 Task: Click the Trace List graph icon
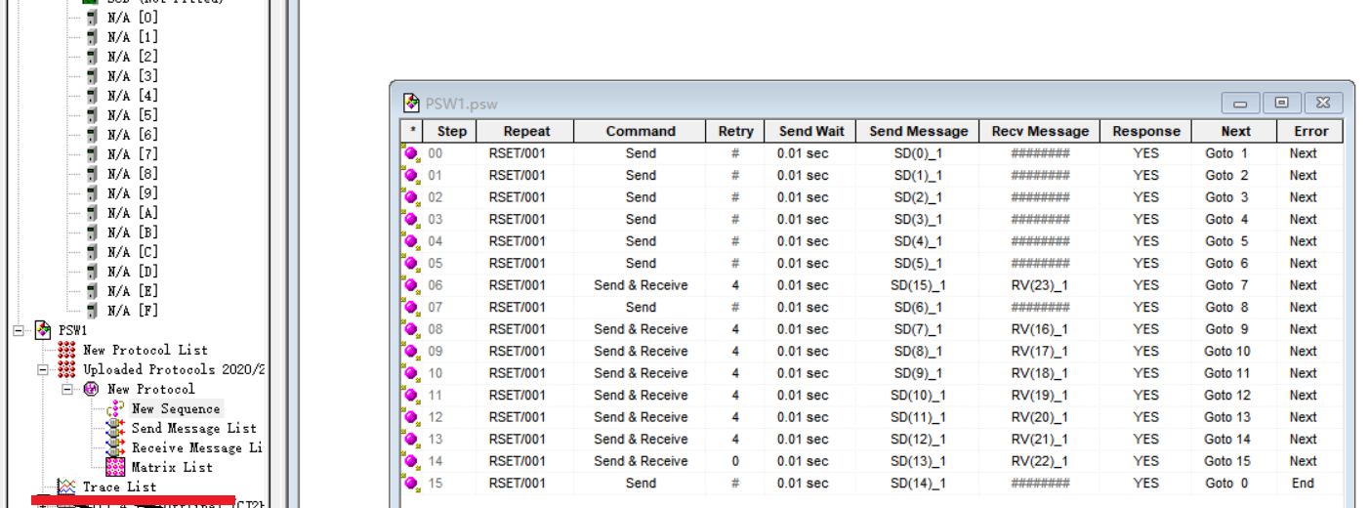pos(66,487)
